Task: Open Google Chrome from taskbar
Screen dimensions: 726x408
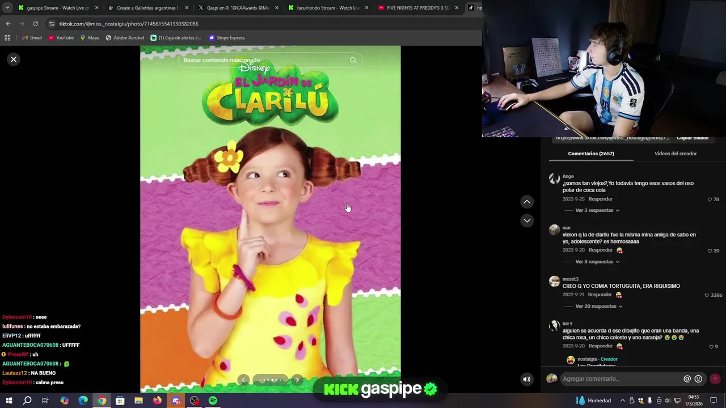Action: tap(102, 401)
